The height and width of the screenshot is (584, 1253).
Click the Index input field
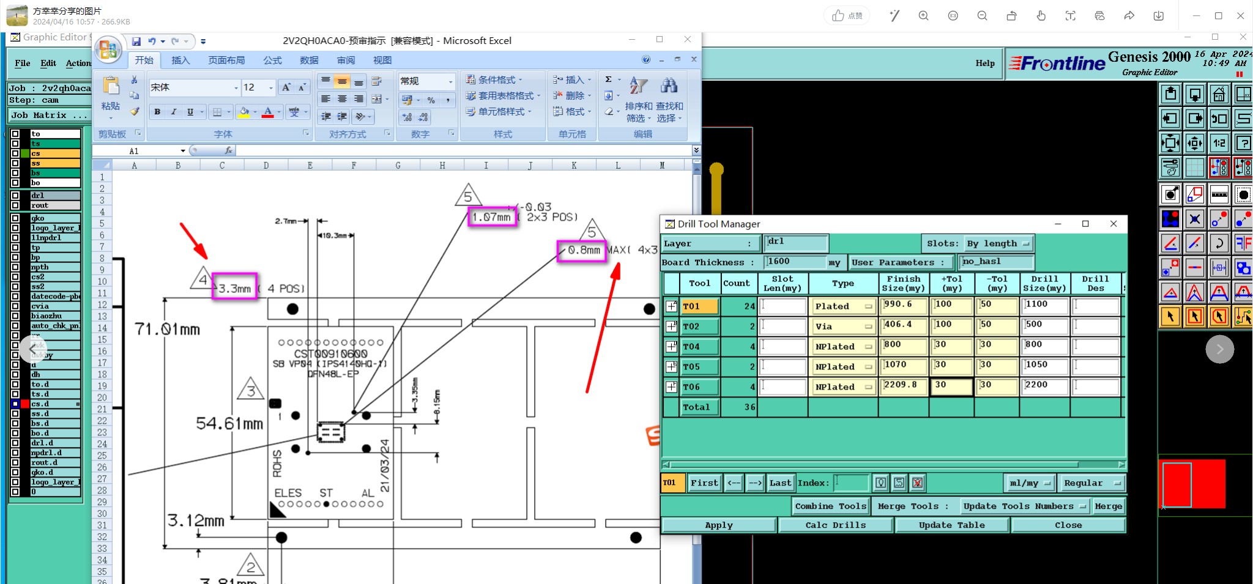tap(852, 483)
